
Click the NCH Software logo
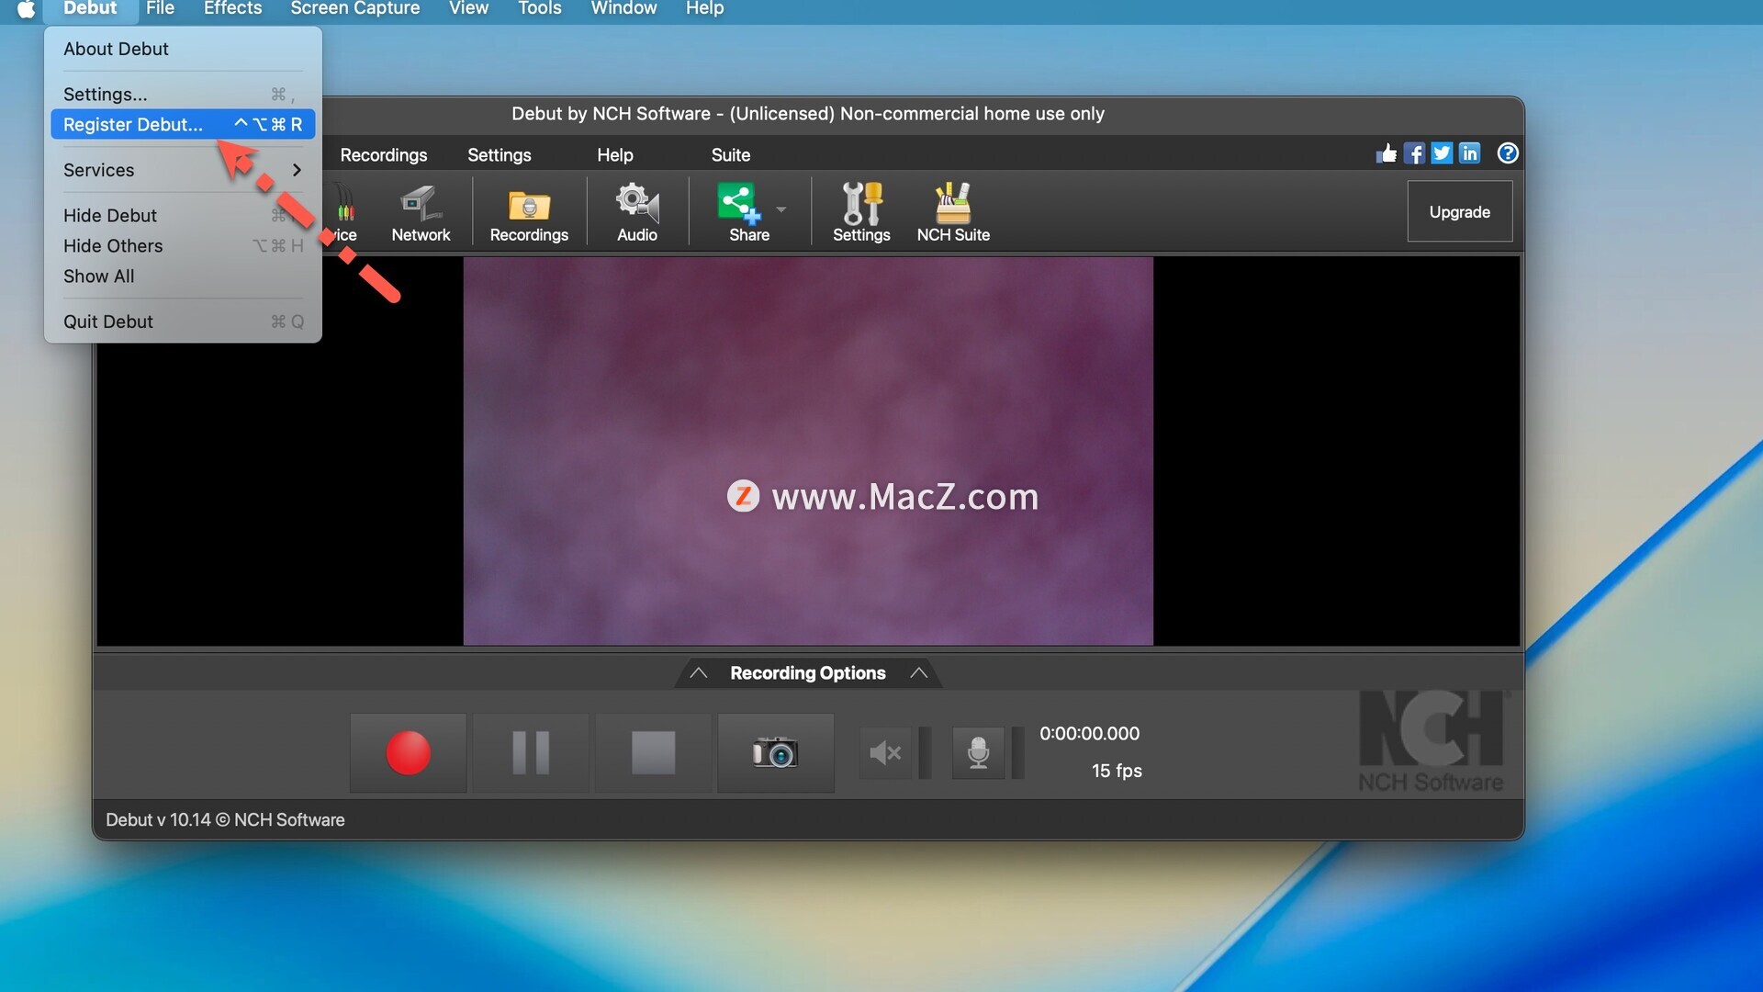point(1431,742)
